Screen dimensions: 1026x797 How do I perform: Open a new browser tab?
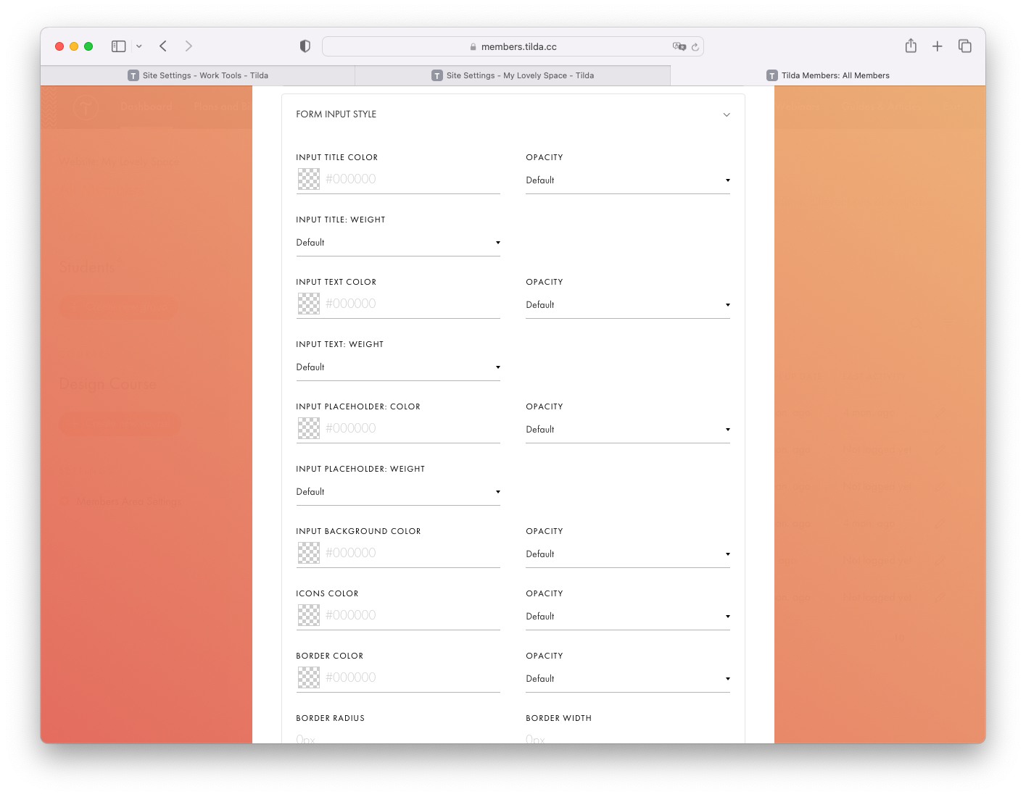pyautogui.click(x=937, y=46)
